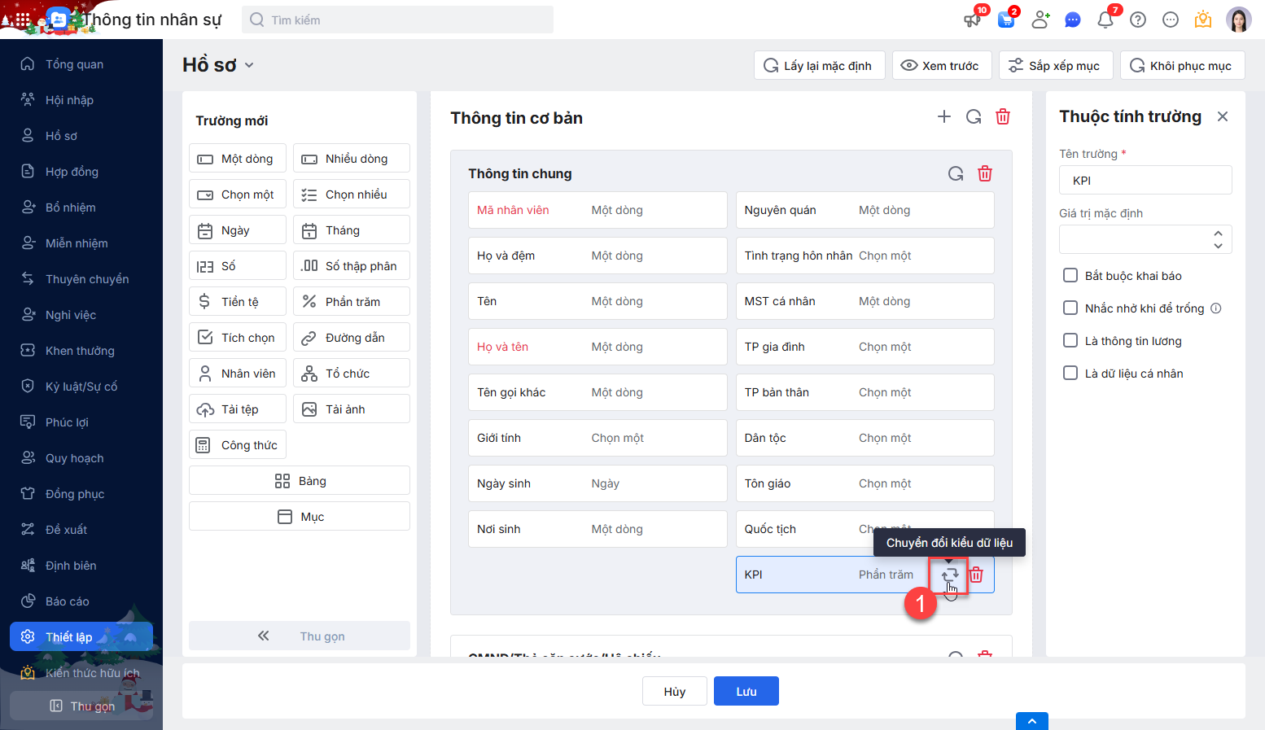Expand the Hồ sơ title dropdown
The image size is (1265, 730).
tap(249, 65)
